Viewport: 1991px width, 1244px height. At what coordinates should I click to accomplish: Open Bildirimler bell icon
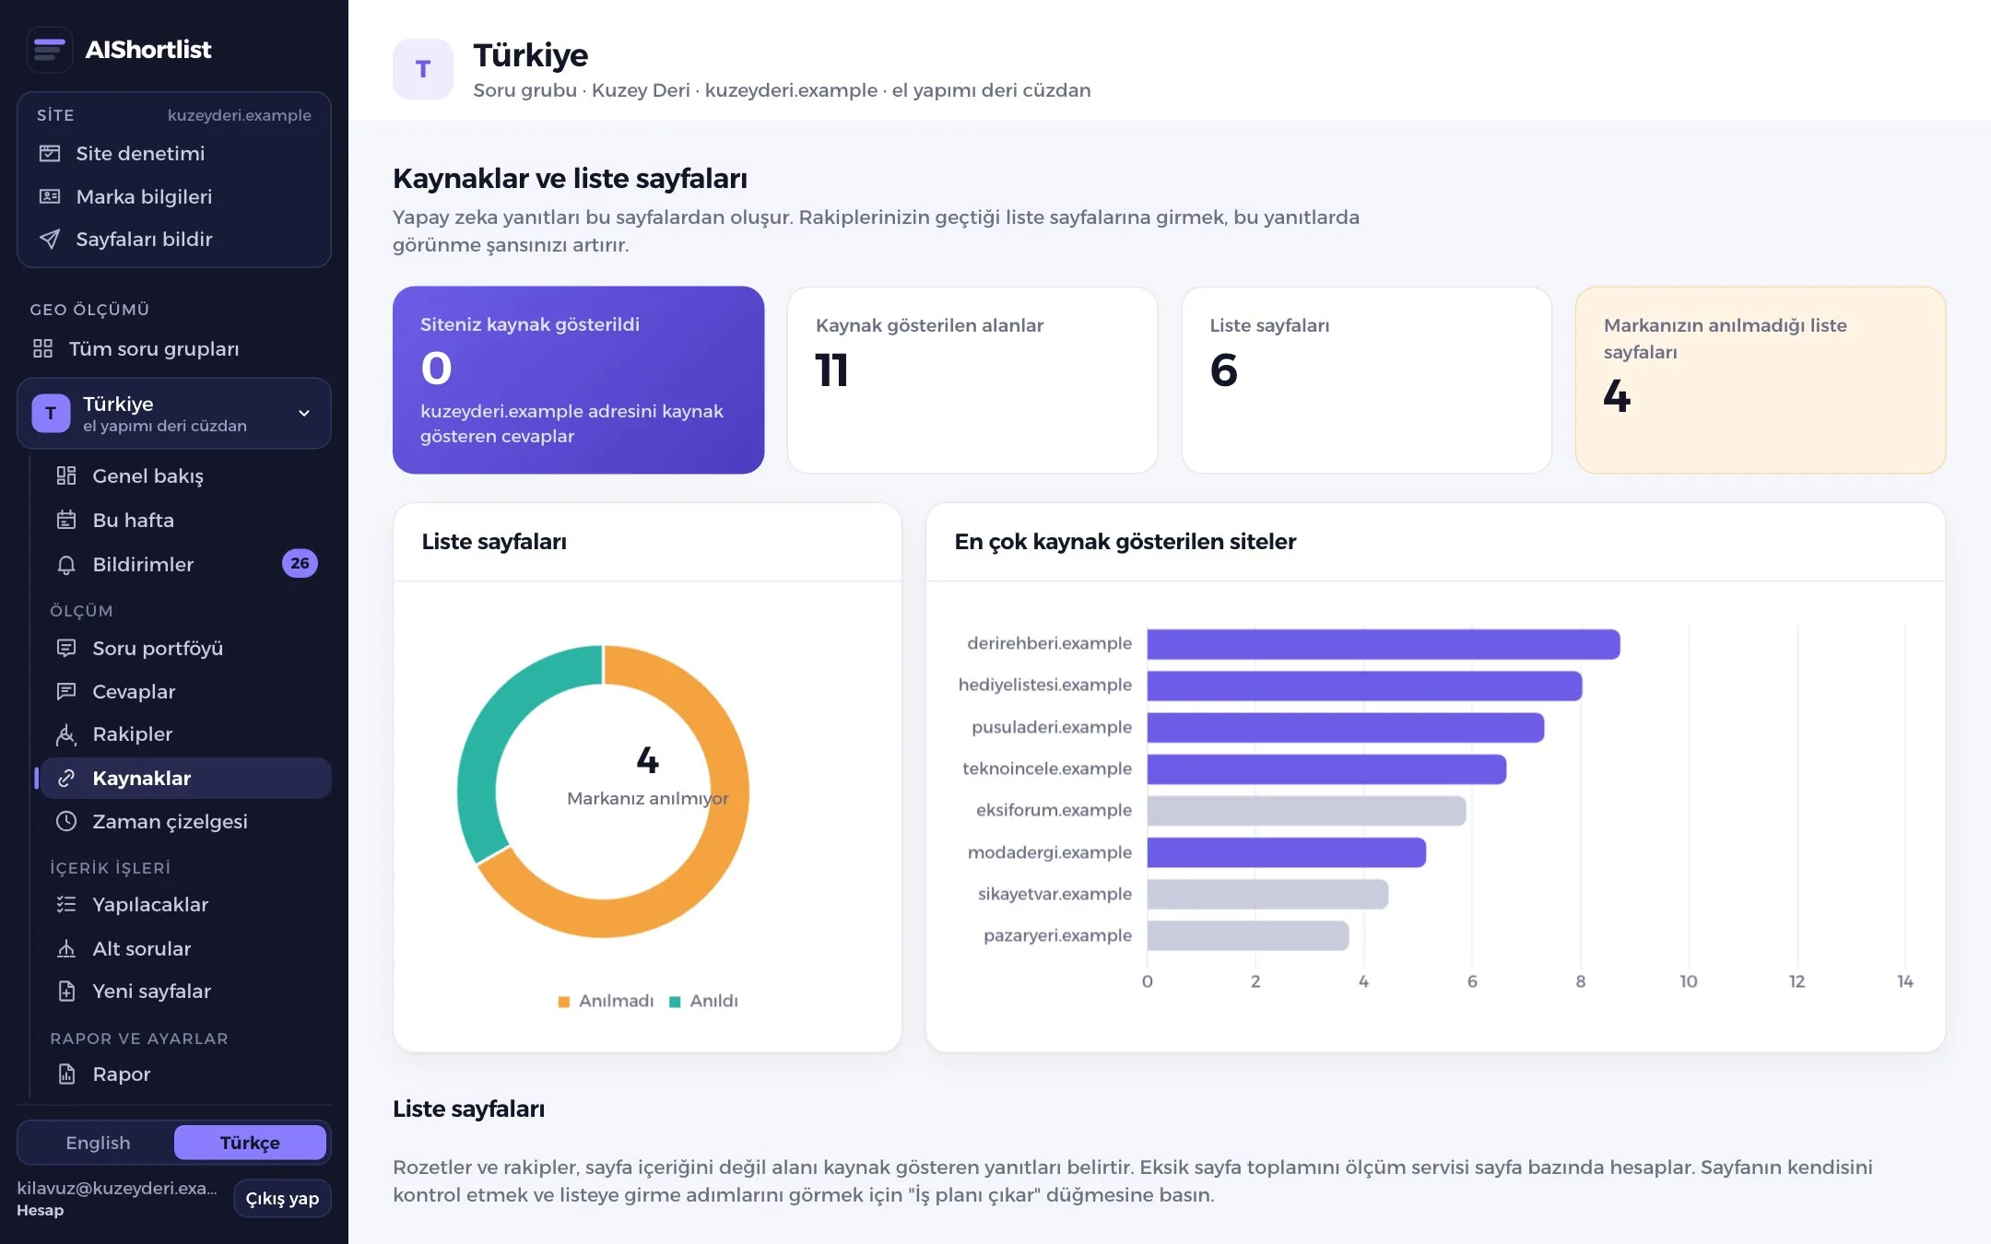[x=66, y=564]
